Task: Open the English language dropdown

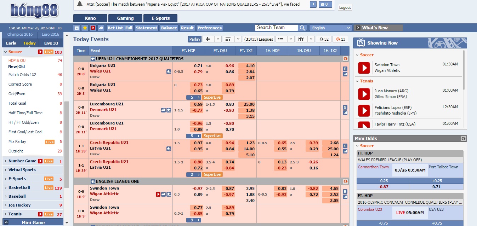Action: pos(331,28)
